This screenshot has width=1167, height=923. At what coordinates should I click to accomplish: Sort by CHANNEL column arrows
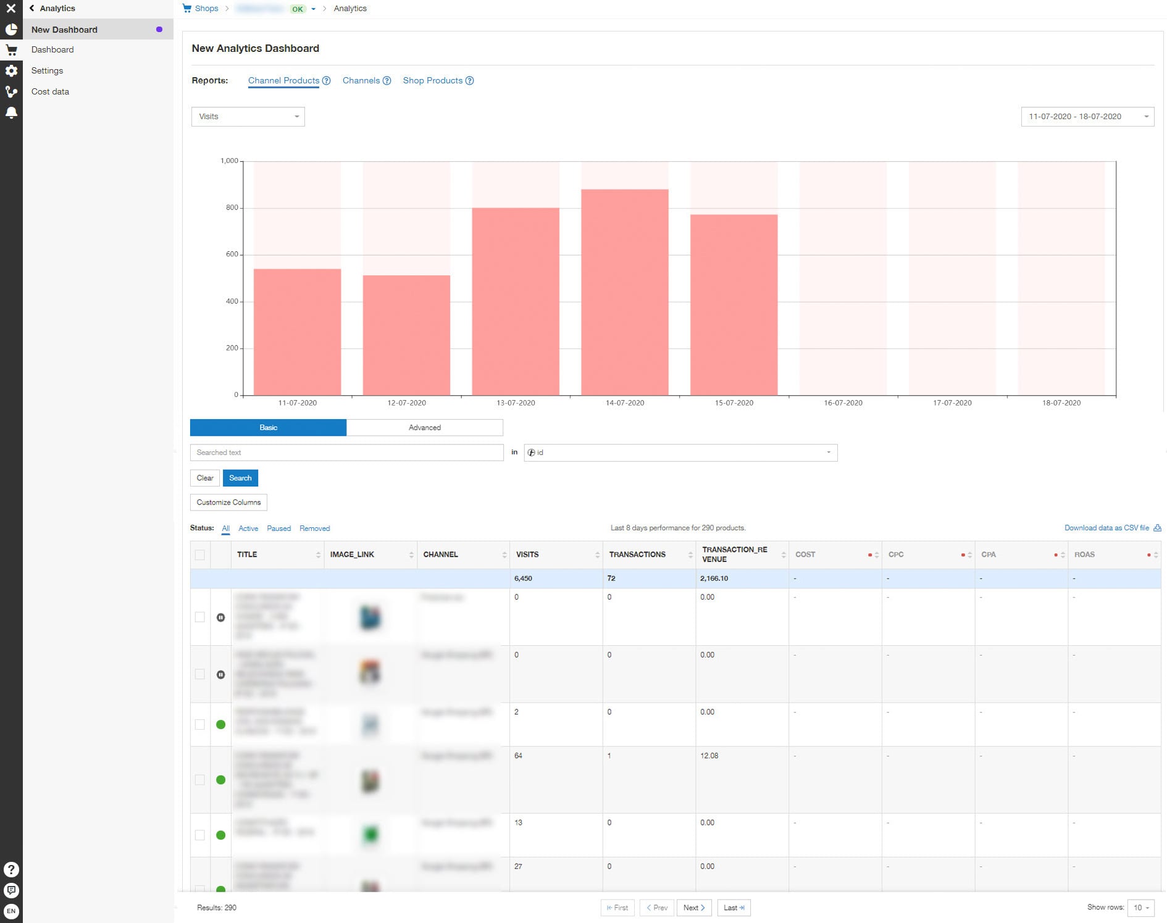click(x=504, y=555)
